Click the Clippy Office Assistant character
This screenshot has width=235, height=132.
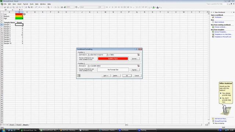point(225,110)
